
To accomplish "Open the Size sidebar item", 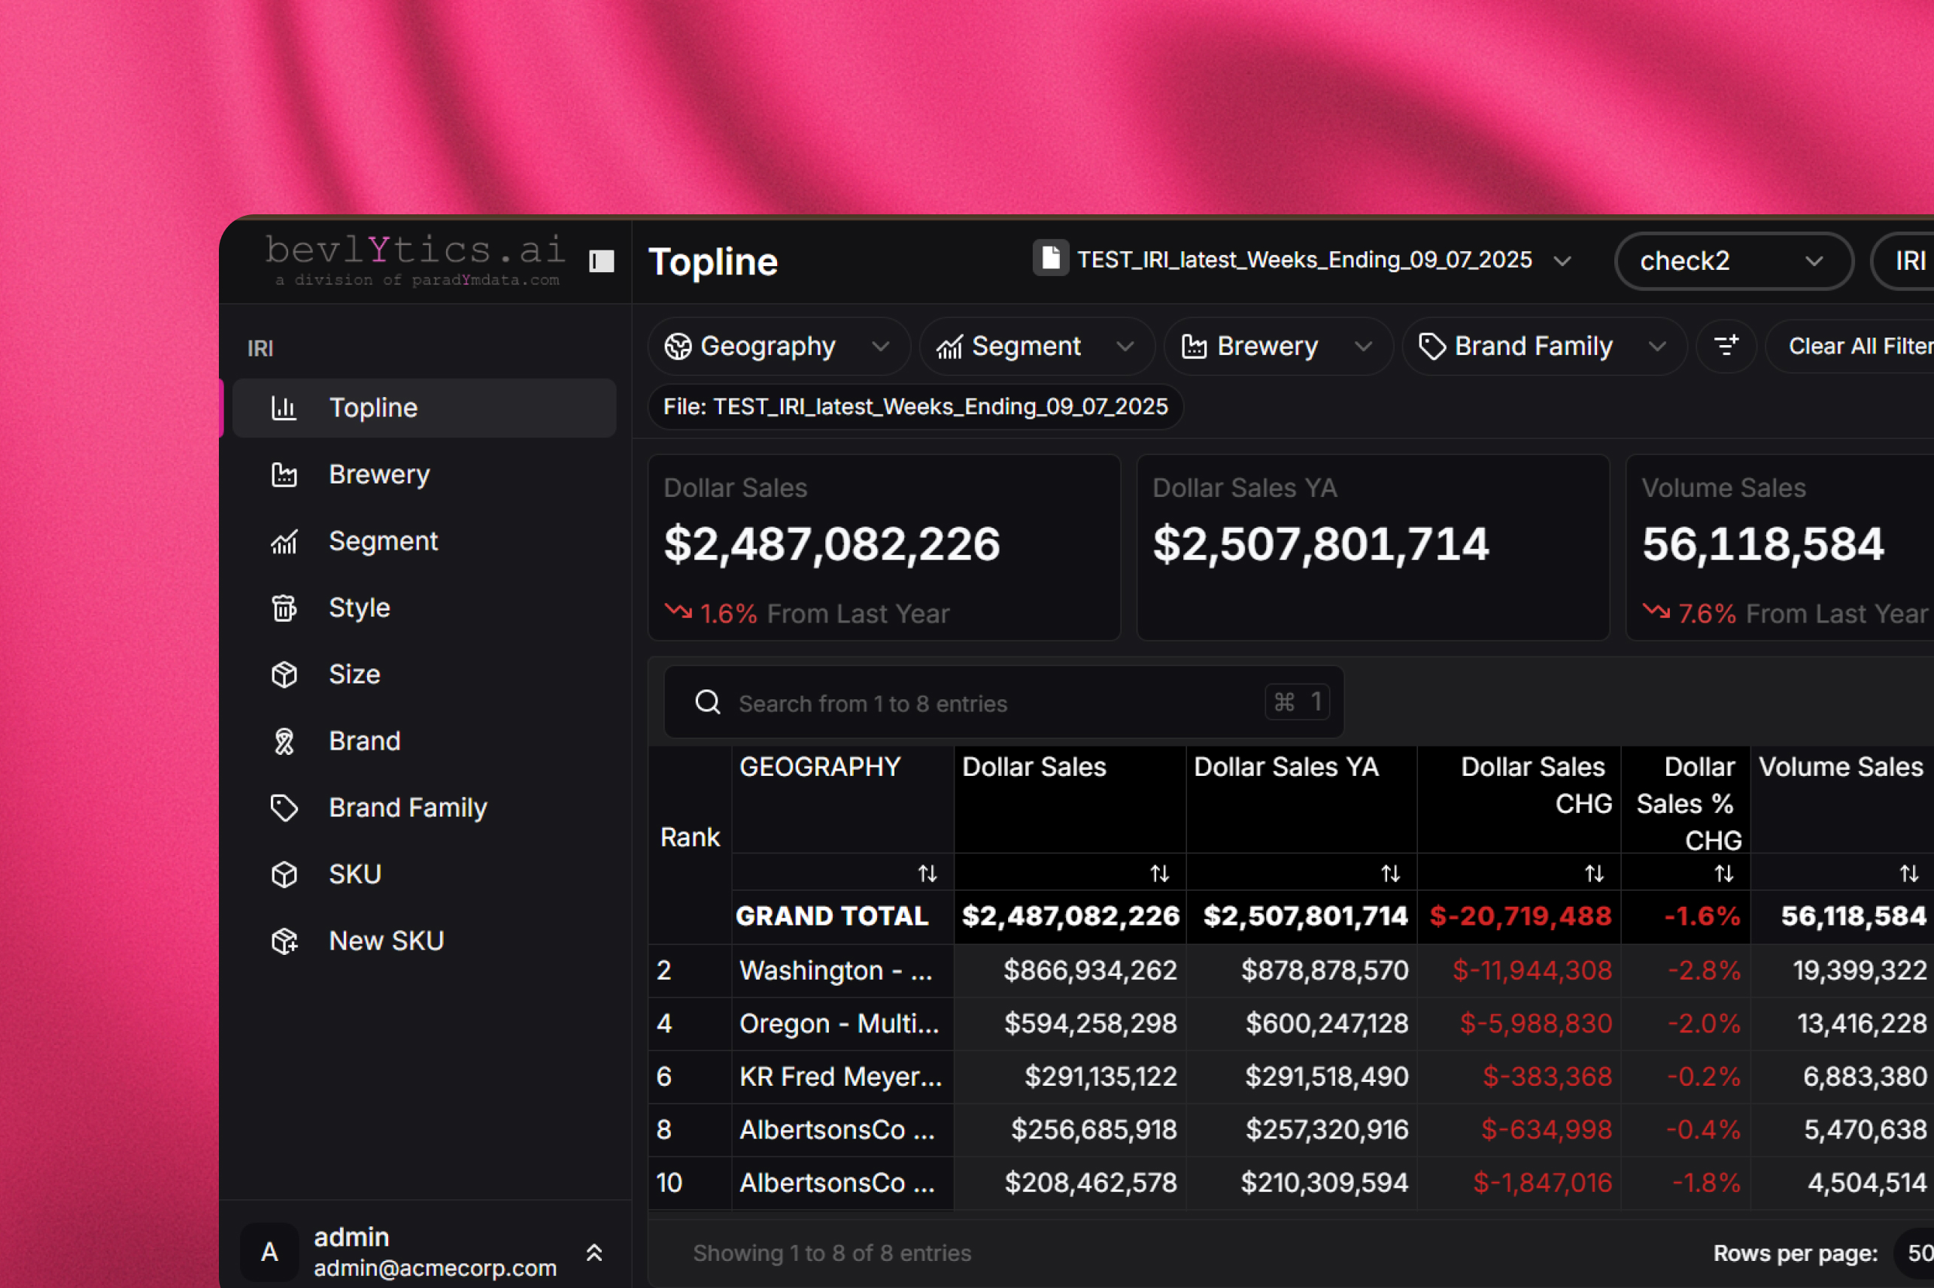I will tap(354, 674).
